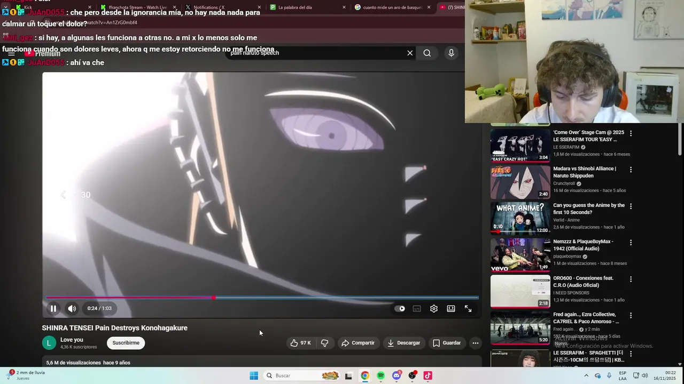Subscribe with the Suscribirme button

tap(126, 343)
